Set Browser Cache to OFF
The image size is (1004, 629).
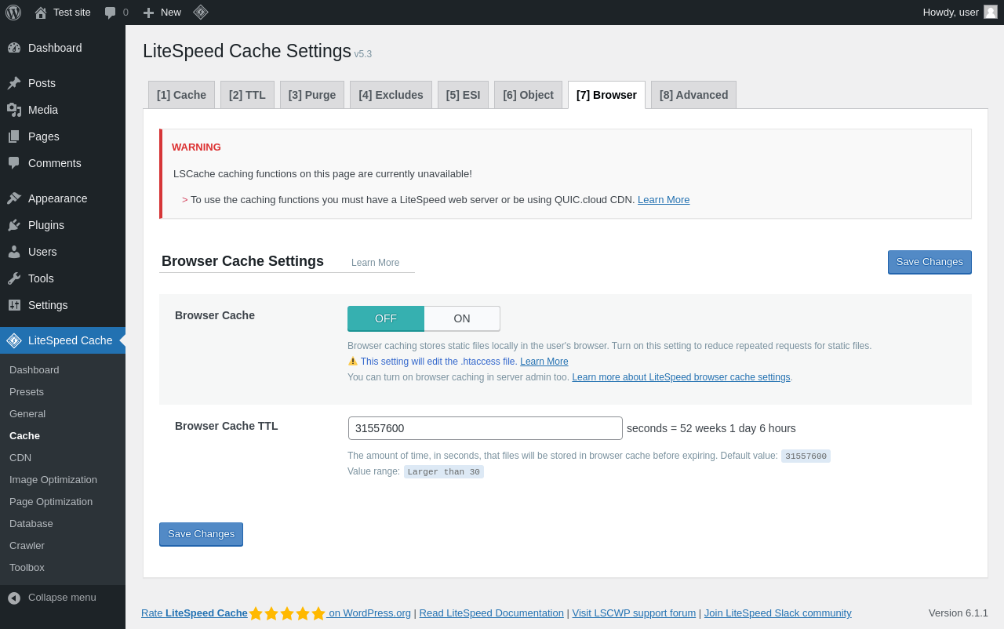(386, 318)
